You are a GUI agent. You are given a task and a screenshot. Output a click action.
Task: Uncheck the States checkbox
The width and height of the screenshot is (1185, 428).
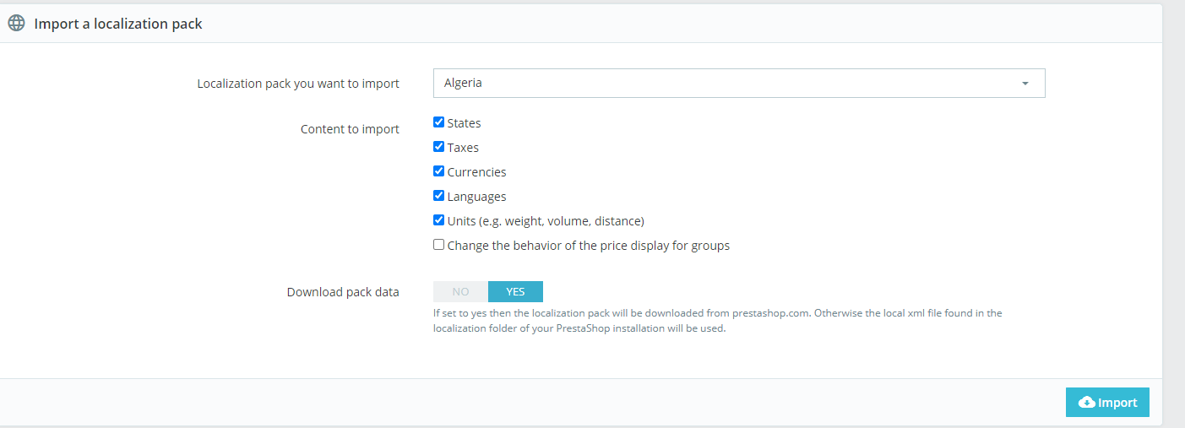(438, 122)
